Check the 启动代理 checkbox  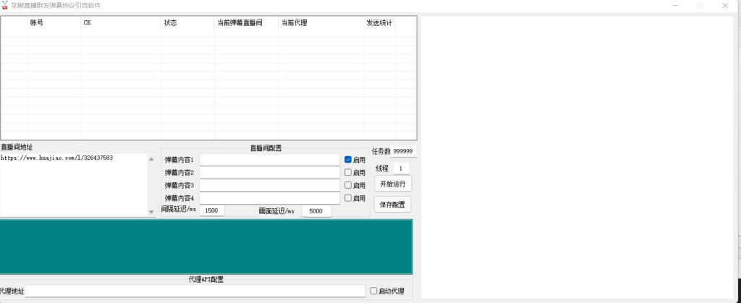373,291
